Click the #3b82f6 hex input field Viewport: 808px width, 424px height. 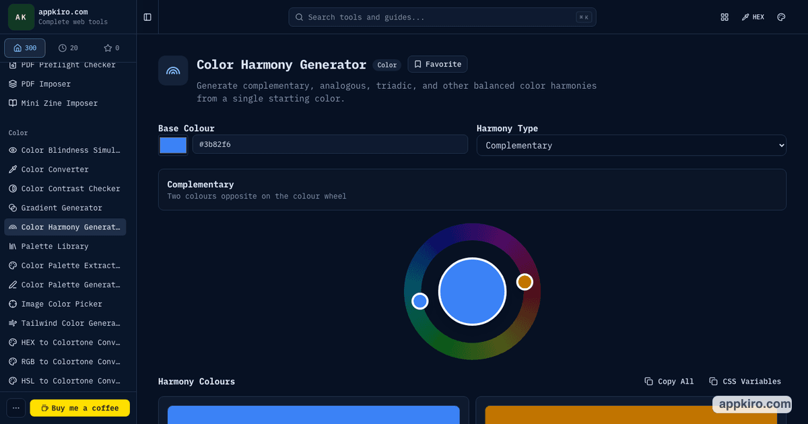tap(330, 144)
